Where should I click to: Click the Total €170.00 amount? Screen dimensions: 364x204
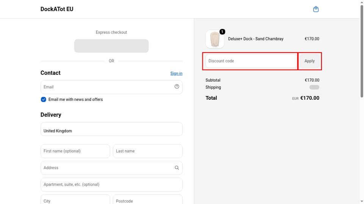coord(310,98)
